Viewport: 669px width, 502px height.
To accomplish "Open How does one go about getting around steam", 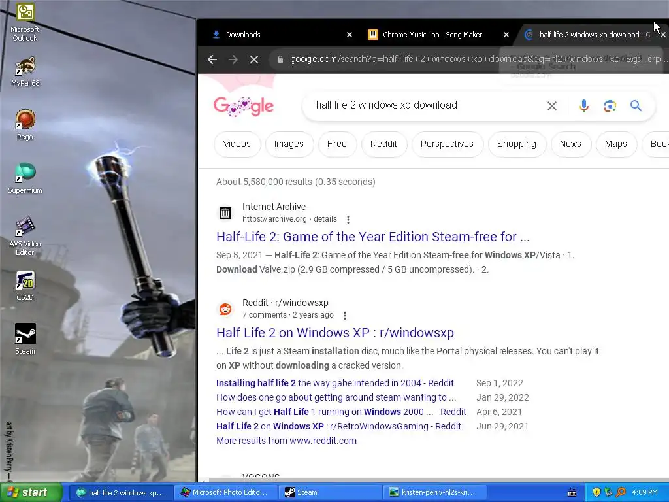I will click(x=336, y=397).
